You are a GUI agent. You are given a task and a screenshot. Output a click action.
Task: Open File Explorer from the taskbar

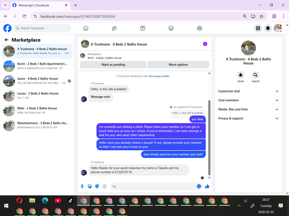coord(32,200)
